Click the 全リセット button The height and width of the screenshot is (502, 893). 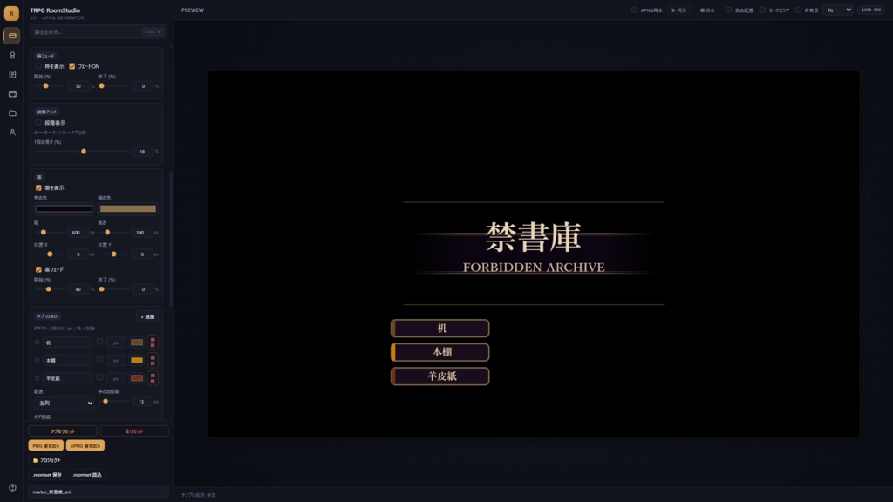[x=134, y=431]
